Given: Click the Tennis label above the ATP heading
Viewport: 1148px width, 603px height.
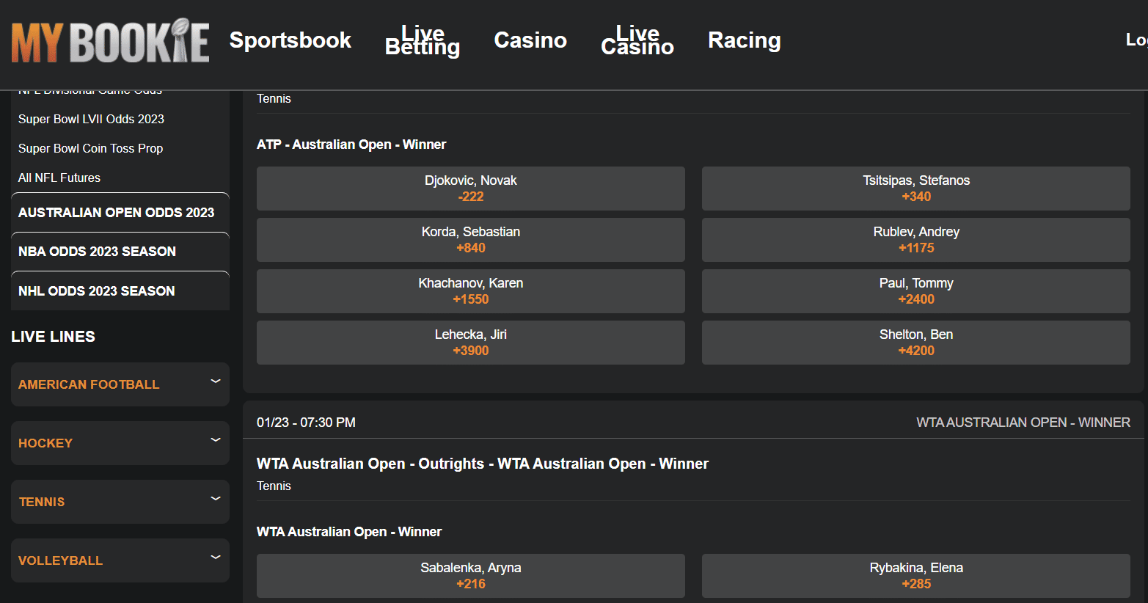Looking at the screenshot, I should tap(274, 98).
